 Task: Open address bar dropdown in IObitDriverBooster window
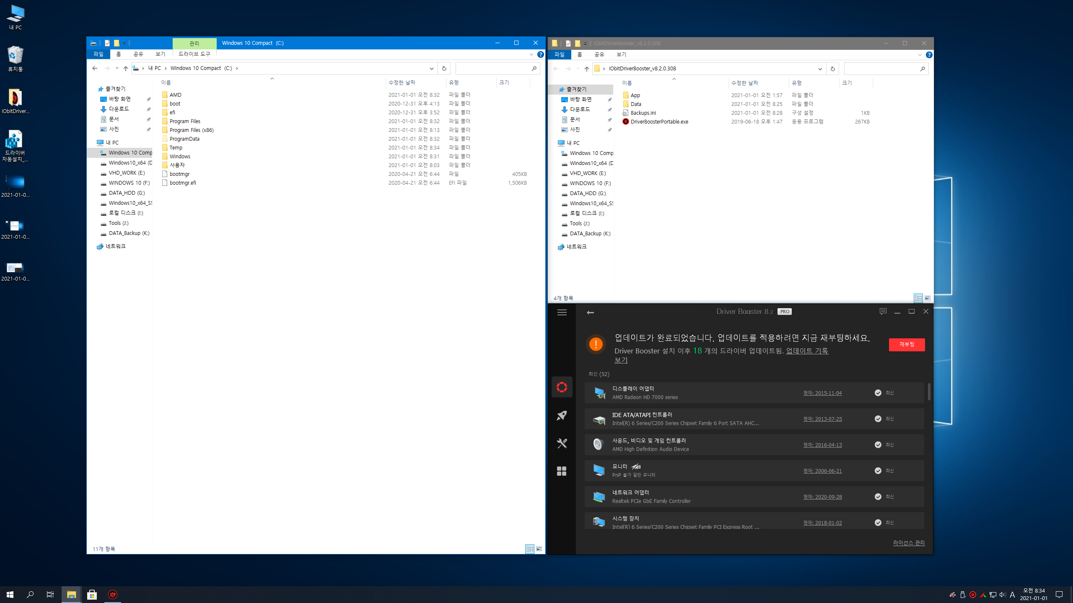tap(820, 69)
